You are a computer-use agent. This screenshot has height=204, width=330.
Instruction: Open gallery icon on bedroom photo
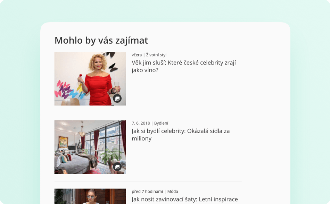(117, 167)
